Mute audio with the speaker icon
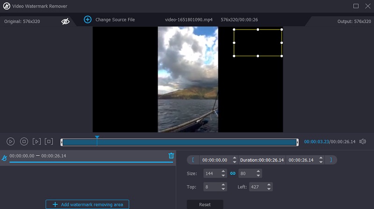Viewport: 374px width, 209px height. coord(363,141)
